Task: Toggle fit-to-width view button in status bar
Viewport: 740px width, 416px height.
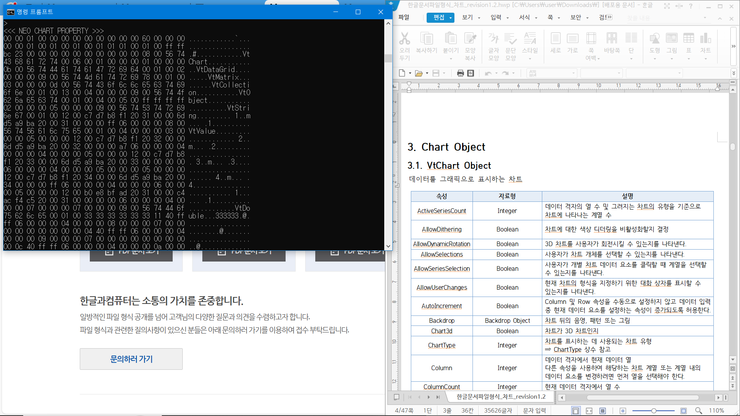Action: [x=589, y=411]
